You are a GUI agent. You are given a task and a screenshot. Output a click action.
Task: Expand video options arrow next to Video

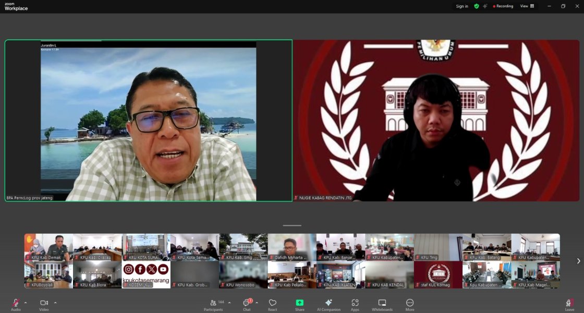coord(55,303)
